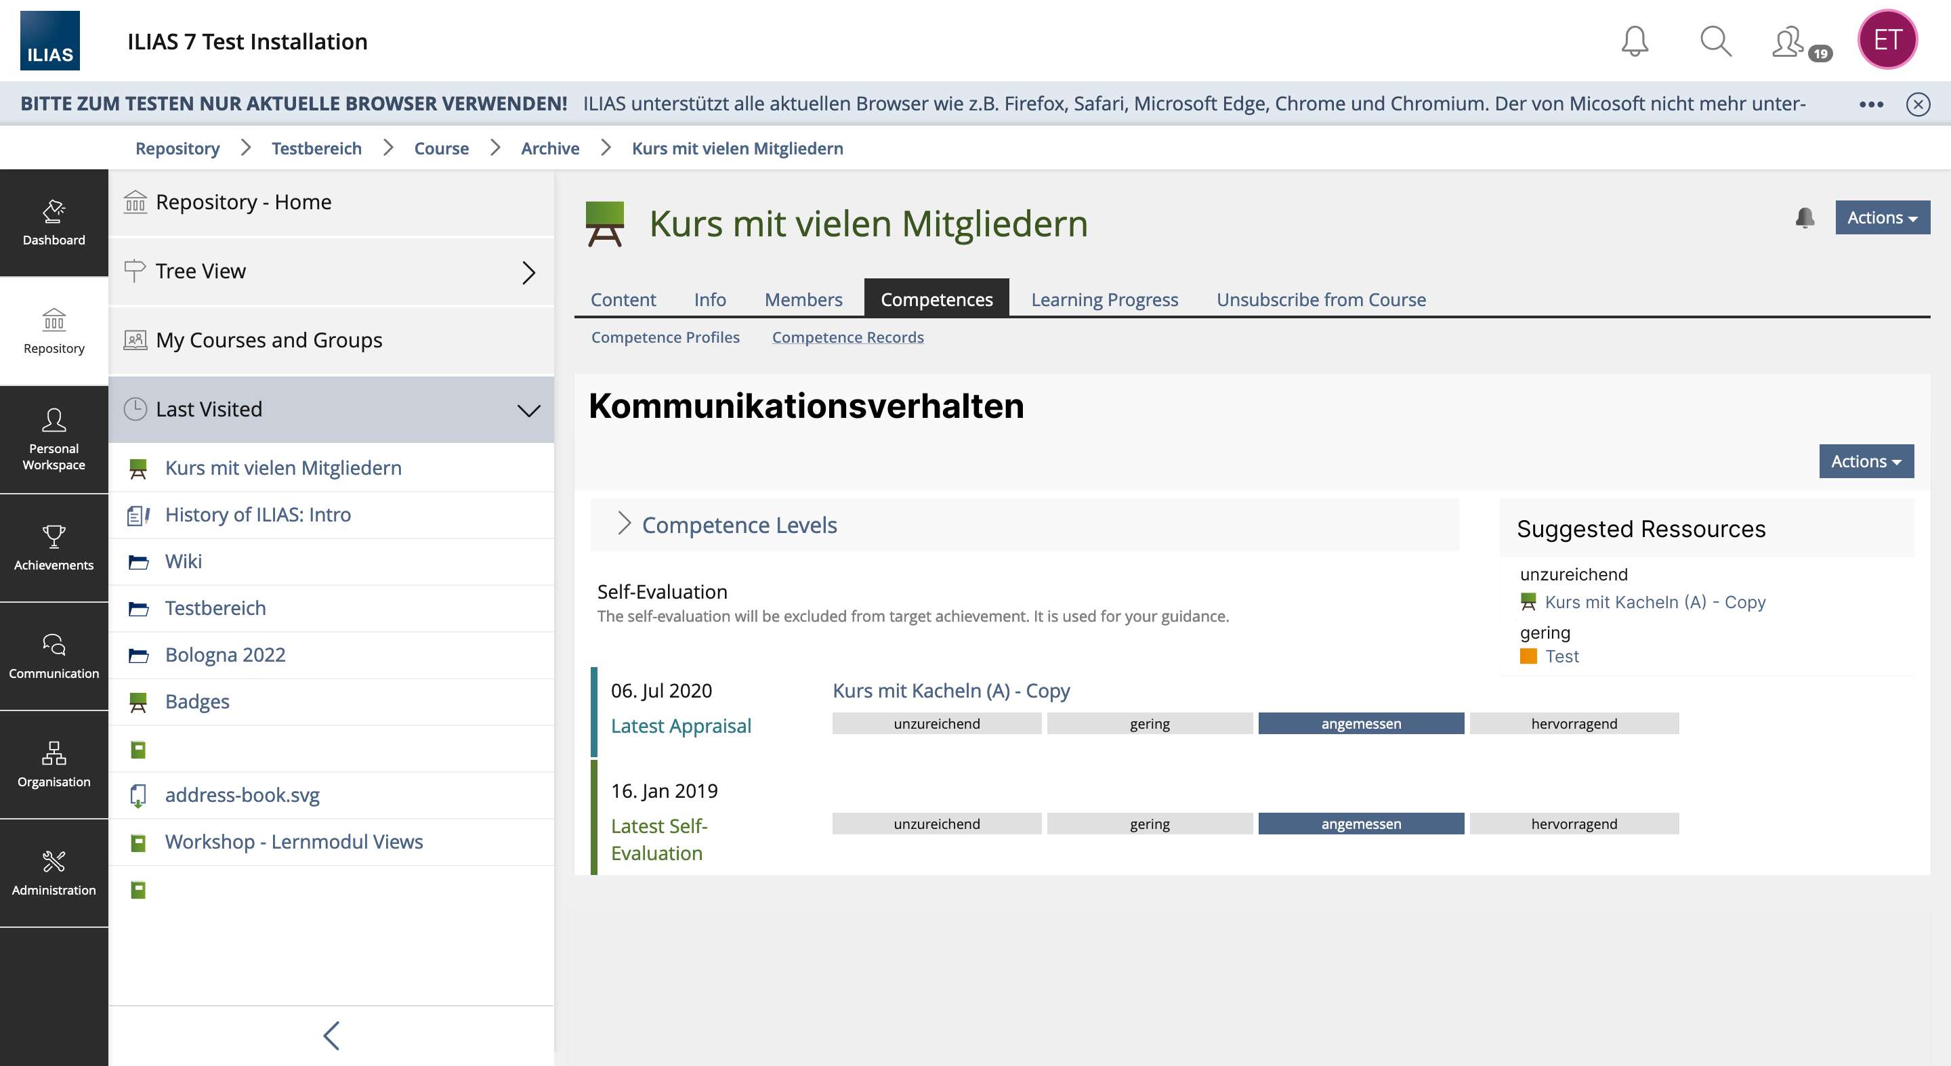Open the Learning Progress tab

click(x=1104, y=300)
